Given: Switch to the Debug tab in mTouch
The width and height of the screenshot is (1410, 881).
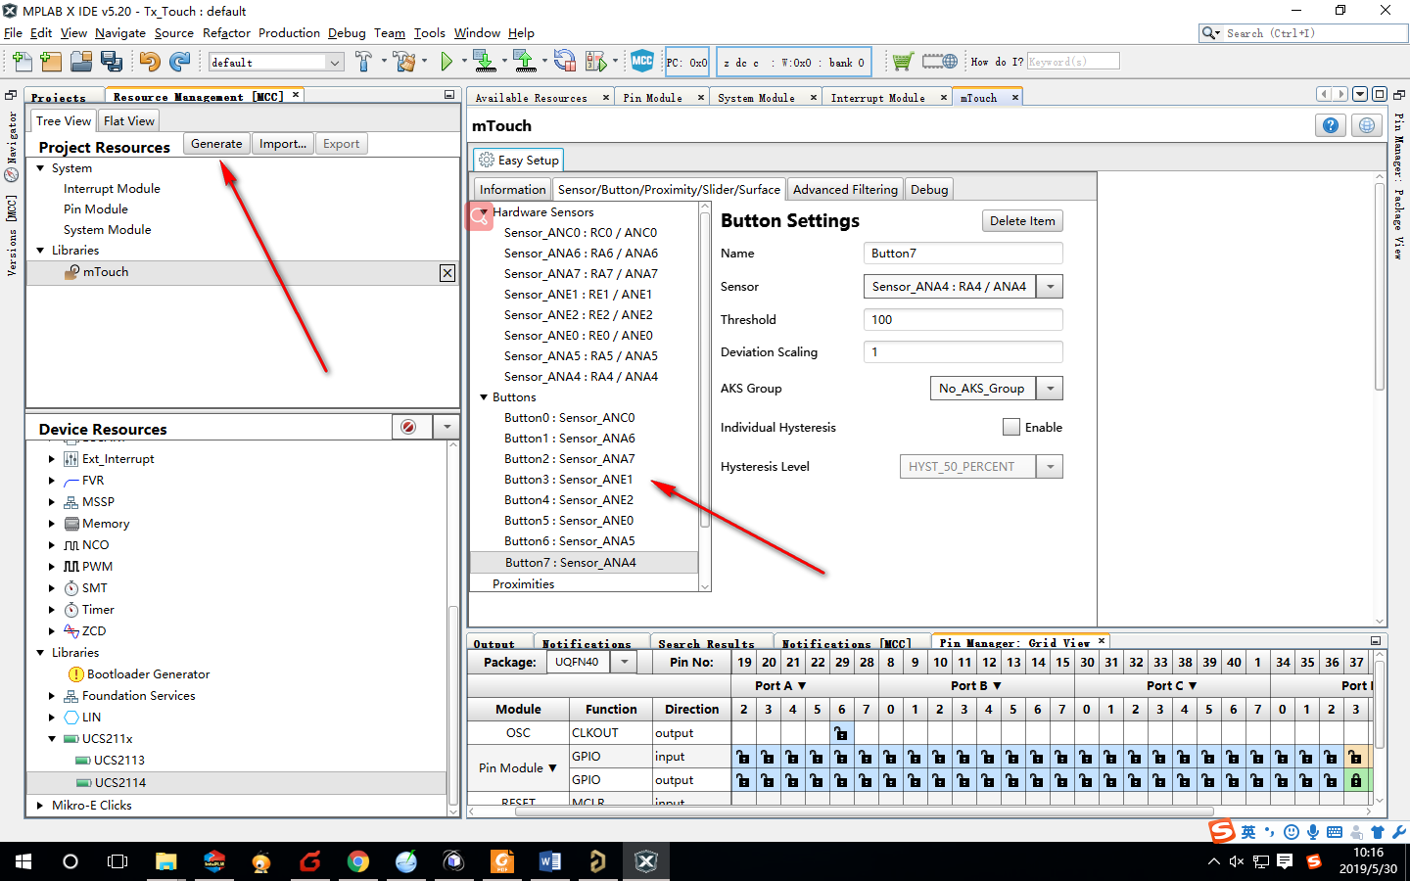Looking at the screenshot, I should coord(929,190).
